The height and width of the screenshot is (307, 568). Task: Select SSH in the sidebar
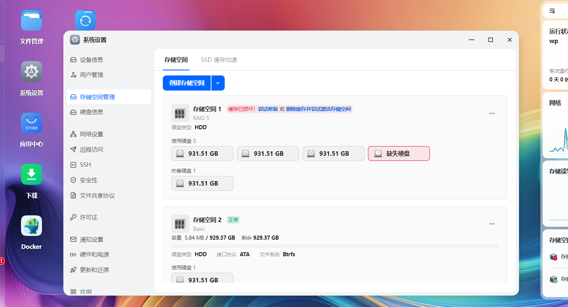coord(109,165)
